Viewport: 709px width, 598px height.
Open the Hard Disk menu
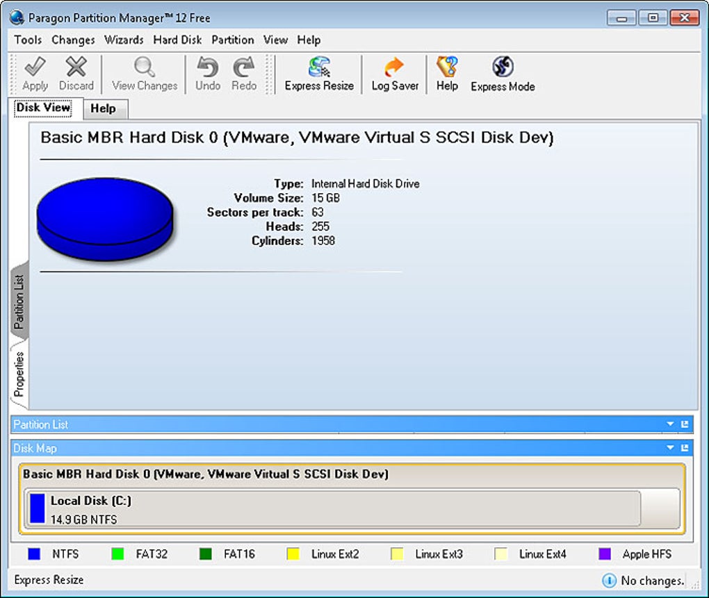click(177, 40)
